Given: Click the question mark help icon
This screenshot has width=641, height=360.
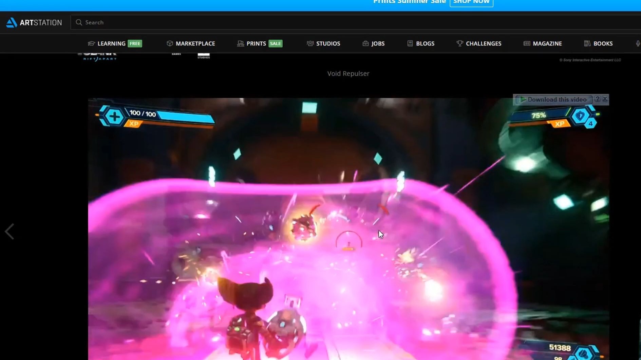Looking at the screenshot, I should coord(597,99).
